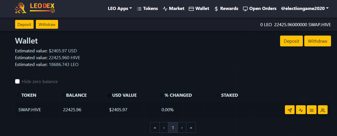Open the Rewards menu item
The height and width of the screenshot is (136, 337).
(x=226, y=9)
